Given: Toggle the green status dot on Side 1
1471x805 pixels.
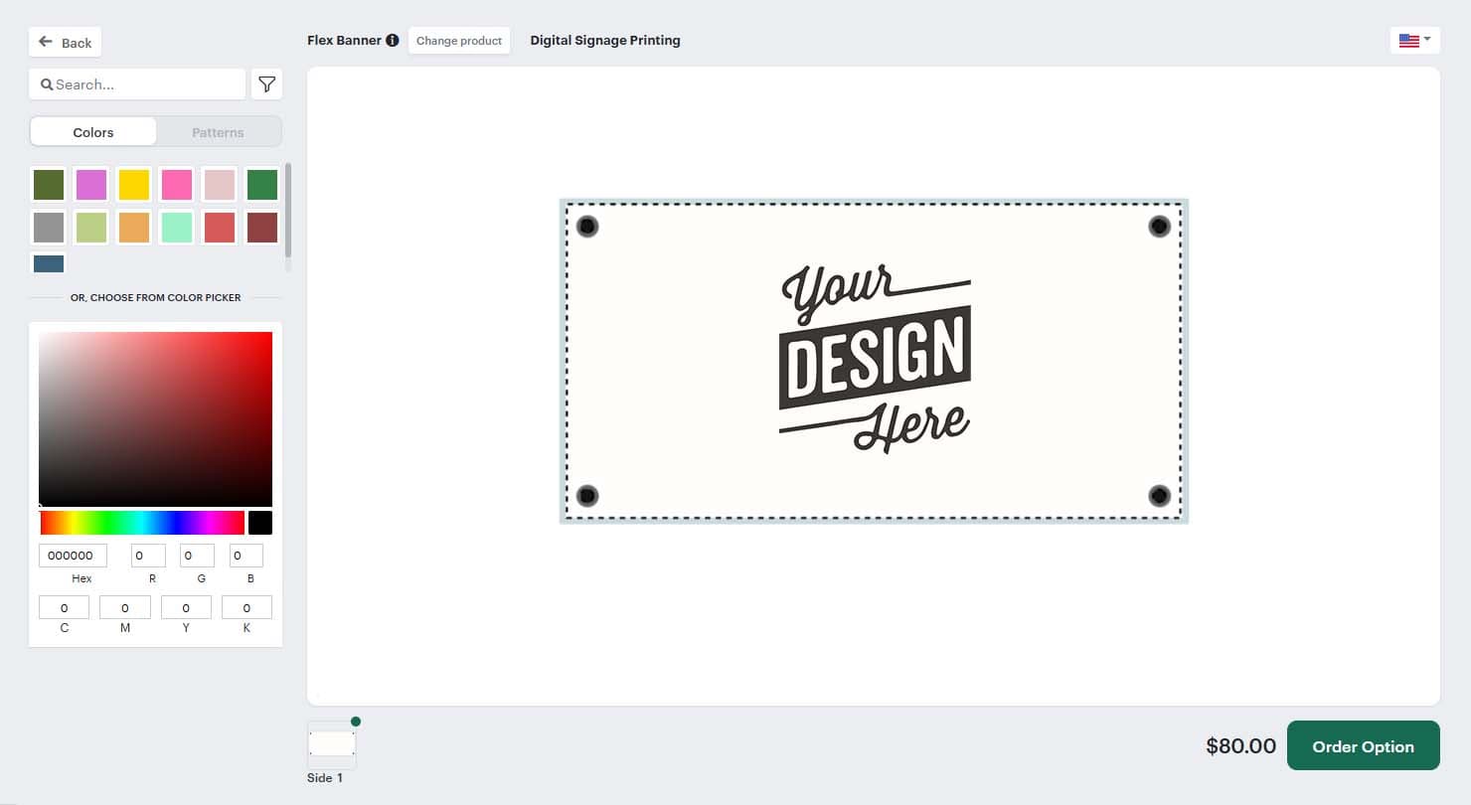Looking at the screenshot, I should click(x=356, y=721).
